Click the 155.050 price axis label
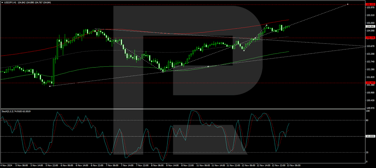 pyautogui.click(x=370, y=23)
